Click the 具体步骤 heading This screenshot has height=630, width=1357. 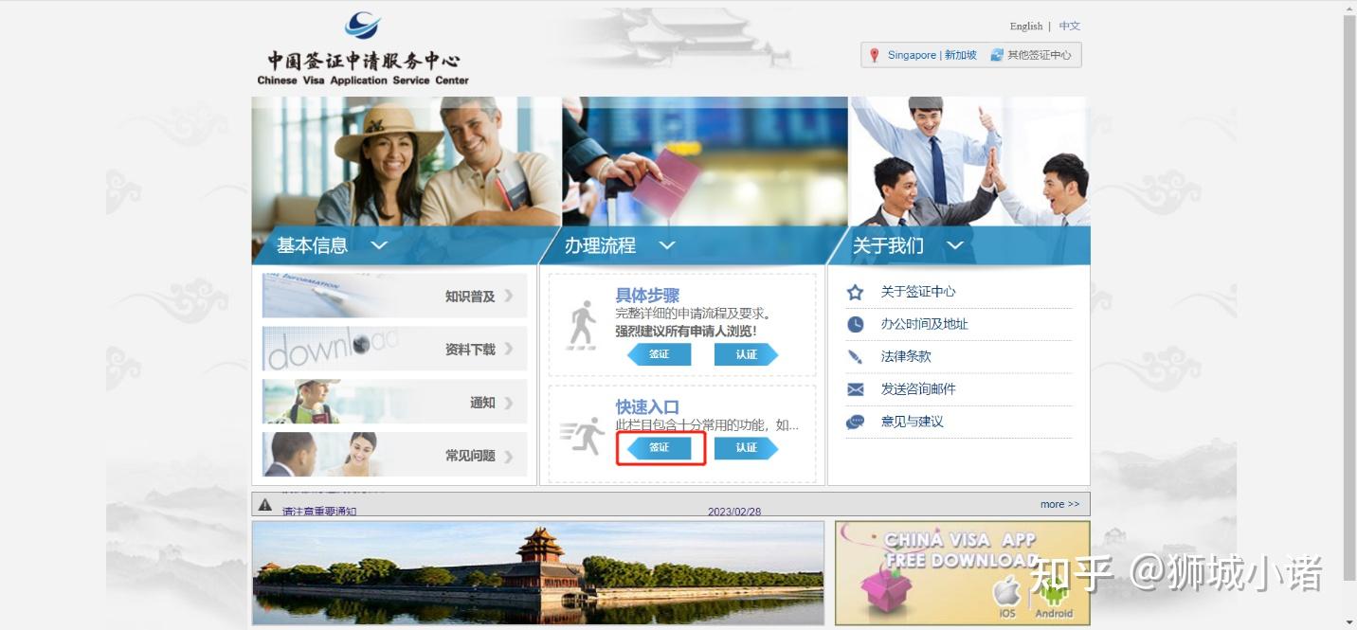pyautogui.click(x=647, y=296)
